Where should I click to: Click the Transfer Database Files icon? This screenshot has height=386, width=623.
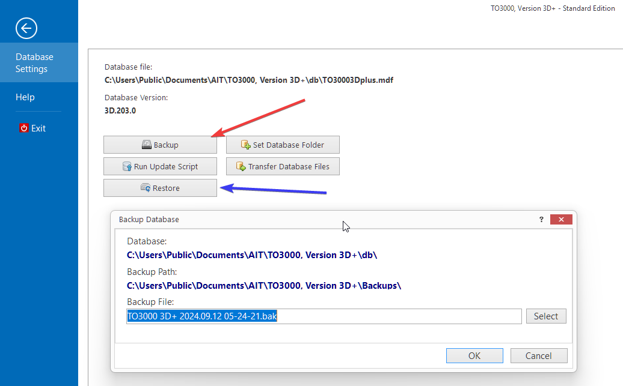tap(241, 166)
